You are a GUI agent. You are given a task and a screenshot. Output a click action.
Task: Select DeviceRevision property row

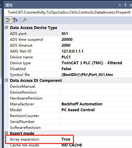[x=70, y=92]
